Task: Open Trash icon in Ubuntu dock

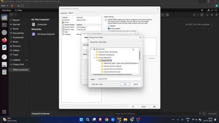Action: [4, 72]
